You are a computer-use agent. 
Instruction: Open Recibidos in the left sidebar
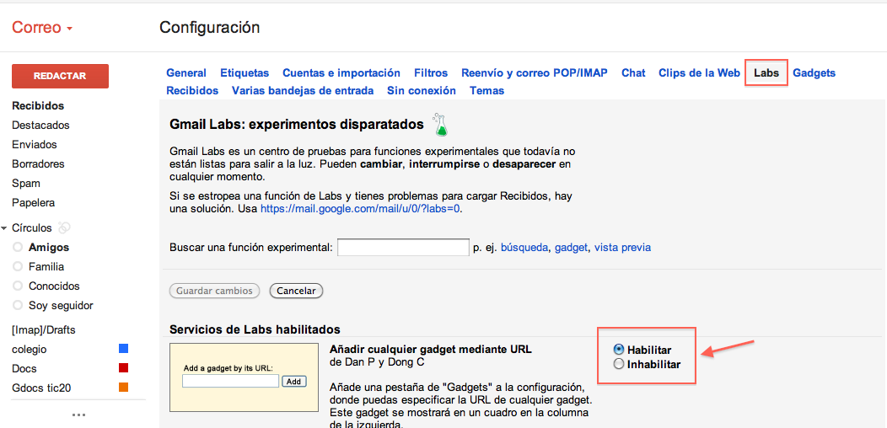coord(38,105)
